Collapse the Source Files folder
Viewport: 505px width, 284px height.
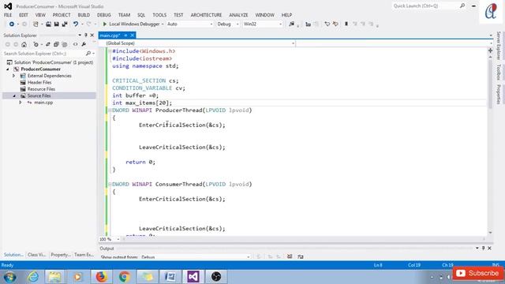(x=14, y=95)
